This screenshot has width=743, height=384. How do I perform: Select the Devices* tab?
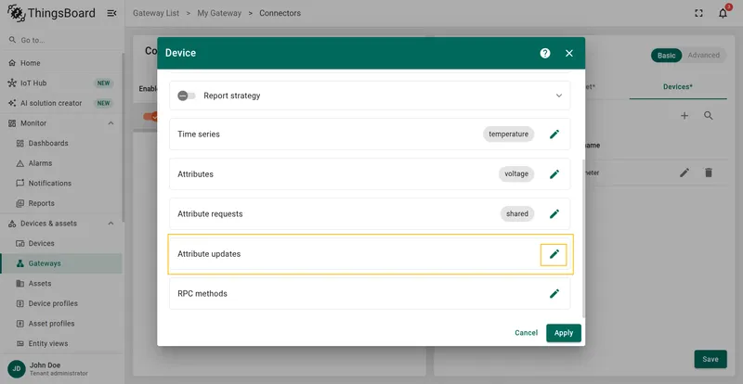[678, 87]
